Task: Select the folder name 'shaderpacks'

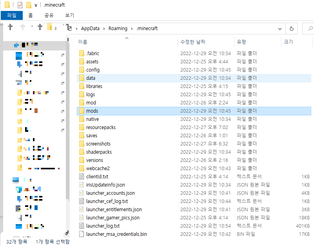Action: pos(99,152)
